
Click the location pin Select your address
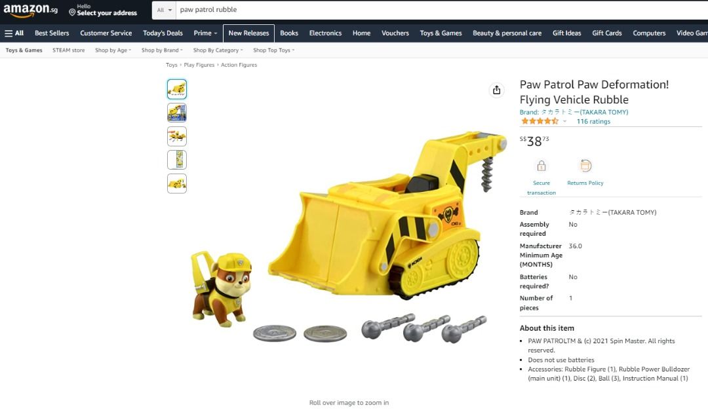click(103, 10)
